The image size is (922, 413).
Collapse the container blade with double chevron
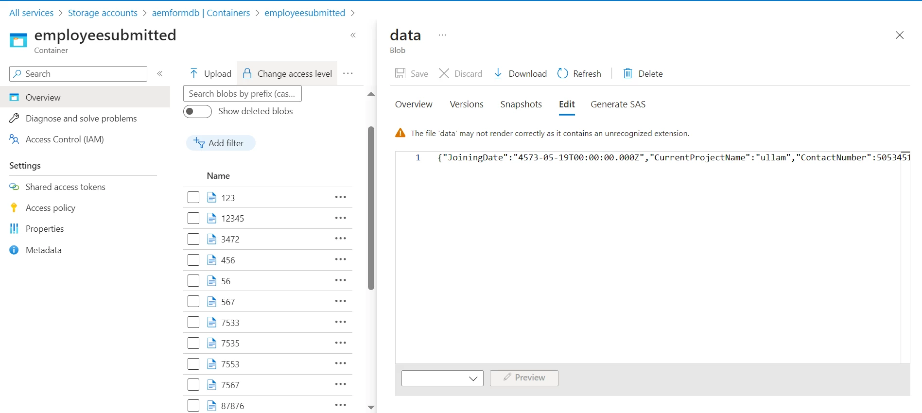353,35
